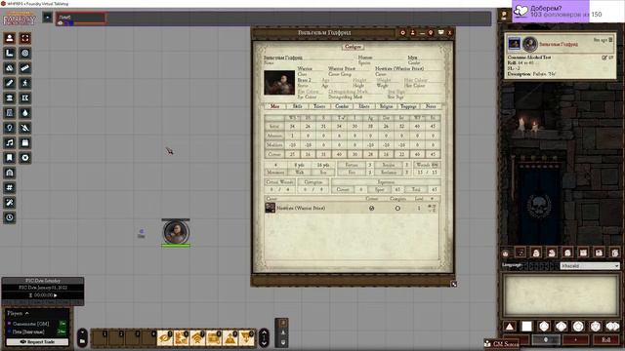Click into the chat message input box

click(x=562, y=294)
